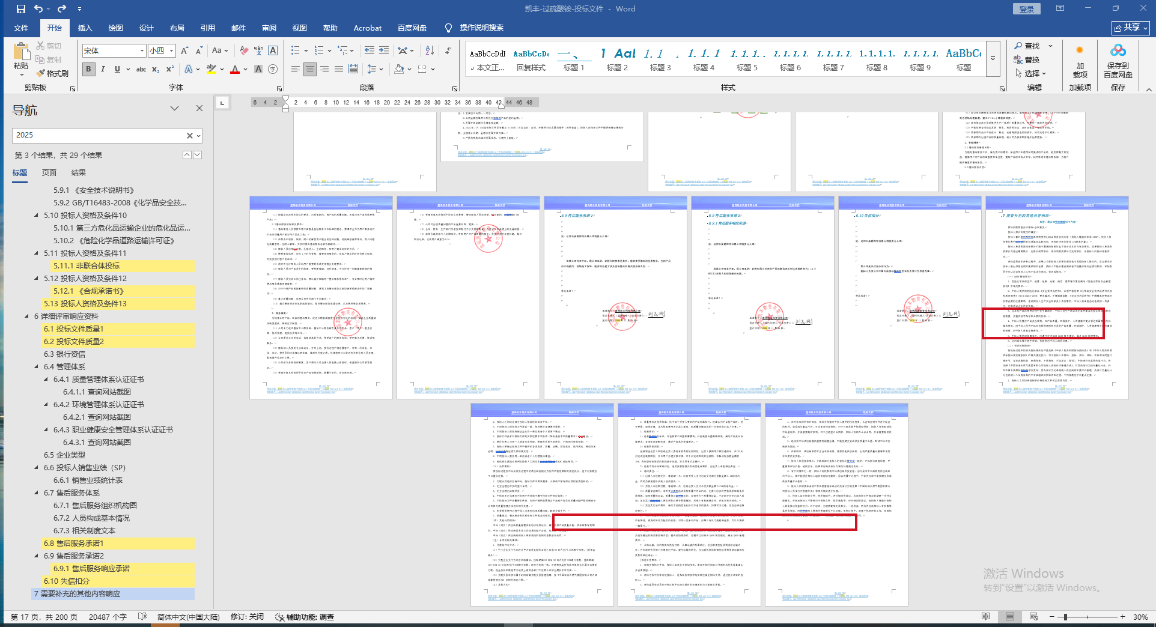Click the bullet list icon

coord(295,50)
